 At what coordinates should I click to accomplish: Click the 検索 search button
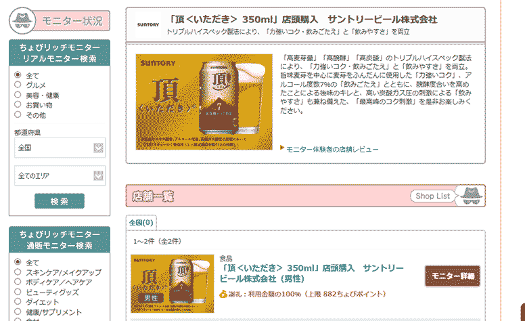pyautogui.click(x=60, y=201)
